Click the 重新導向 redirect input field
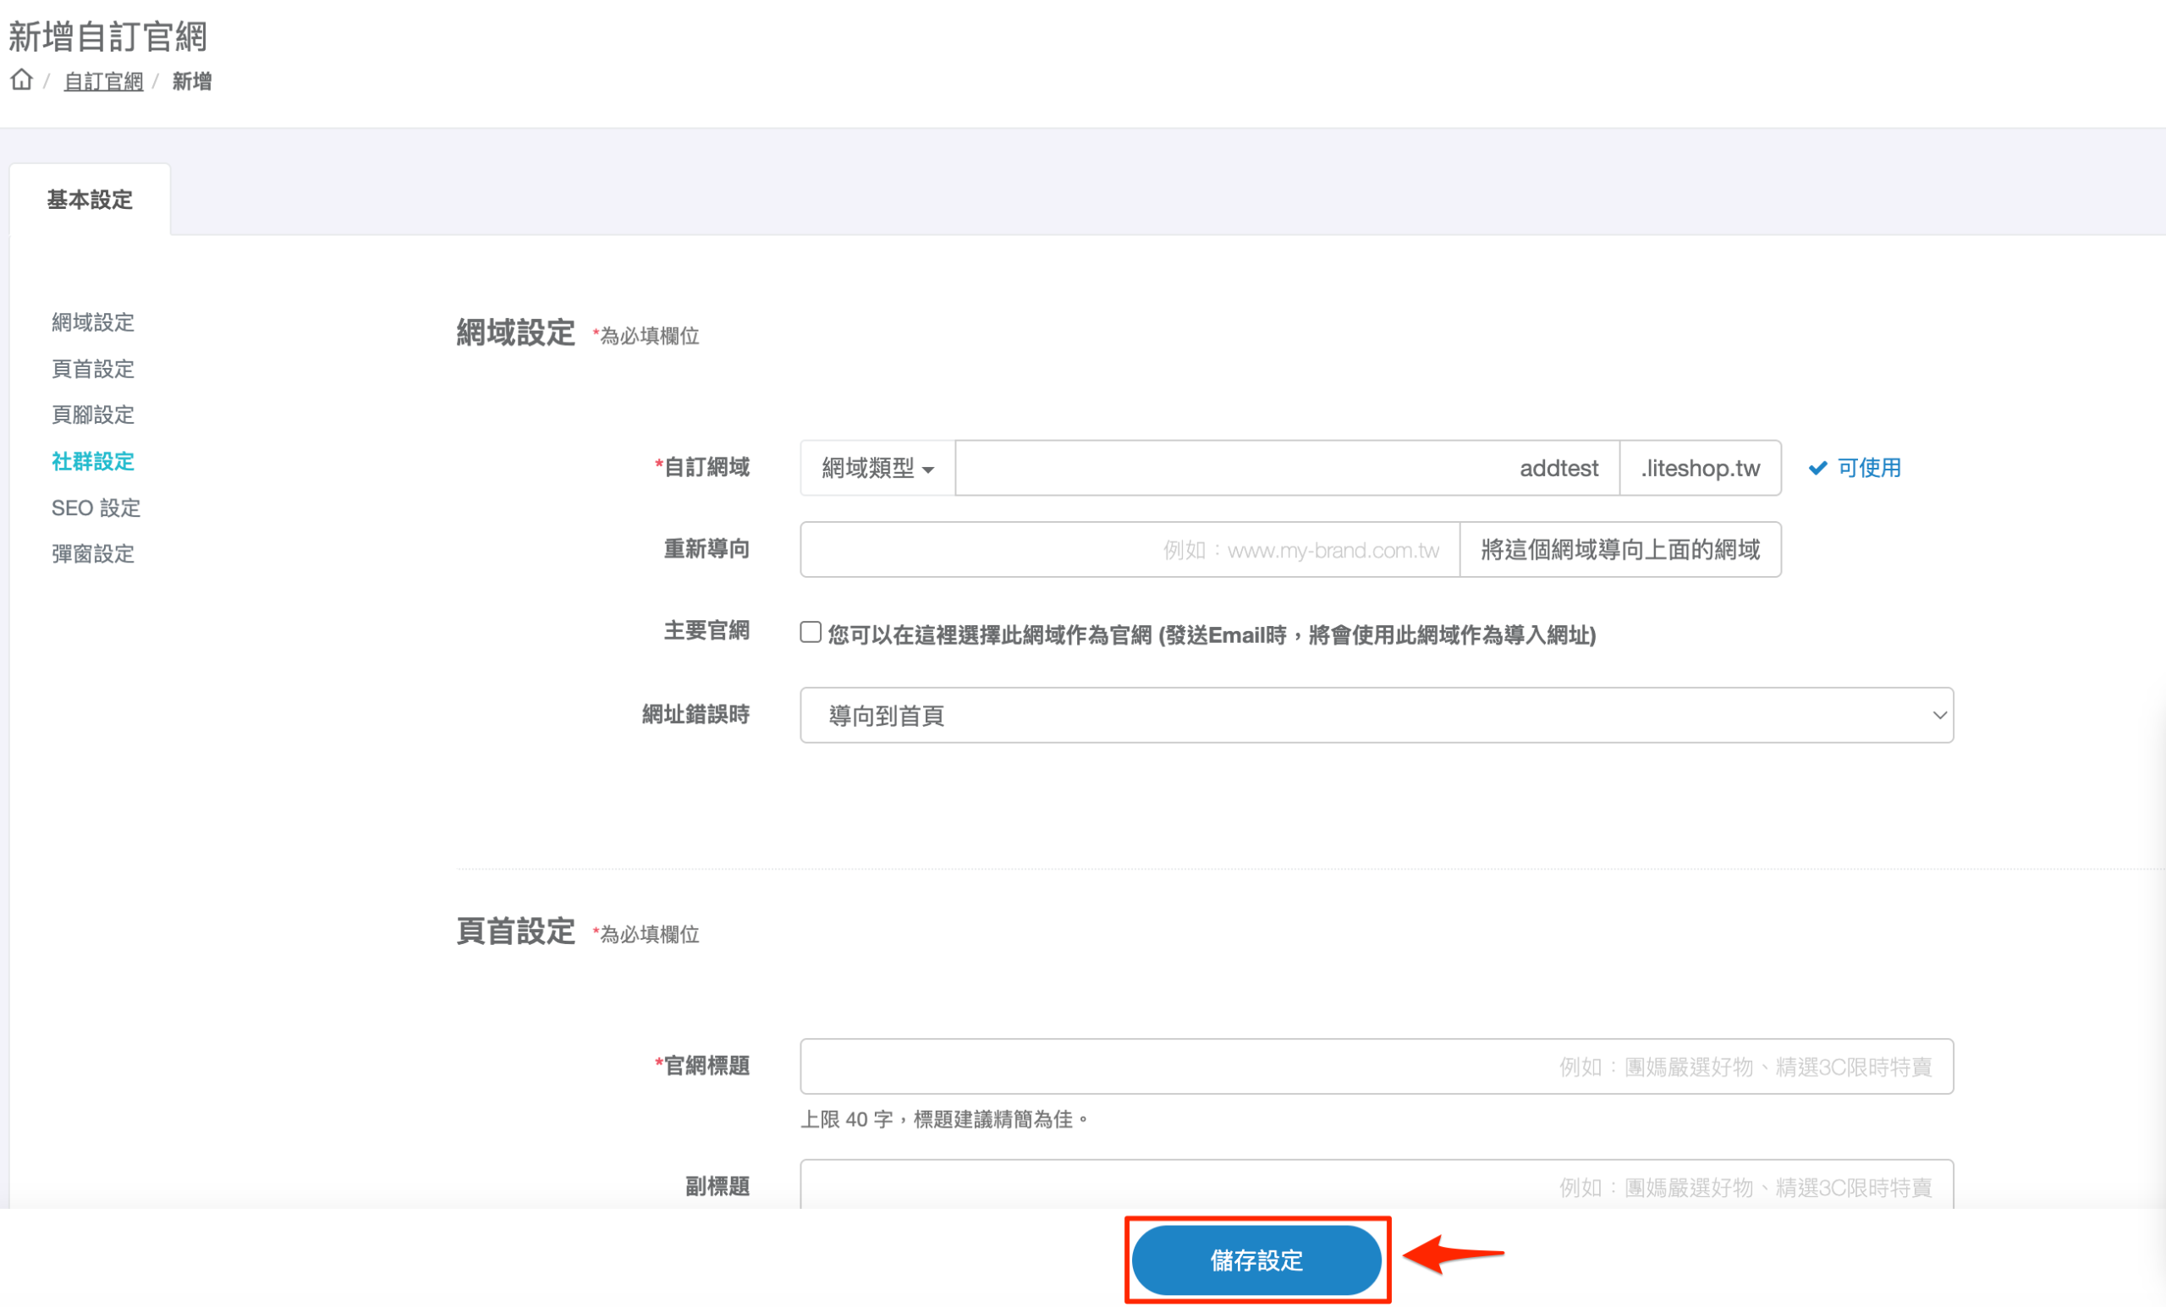 click(x=1129, y=550)
